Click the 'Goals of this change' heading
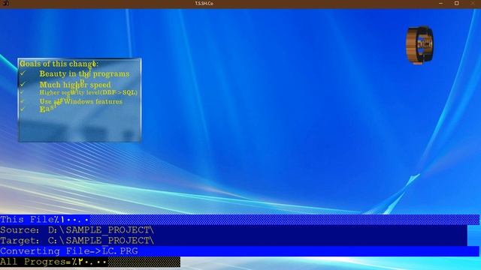The height and width of the screenshot is (270, 481). (x=59, y=64)
